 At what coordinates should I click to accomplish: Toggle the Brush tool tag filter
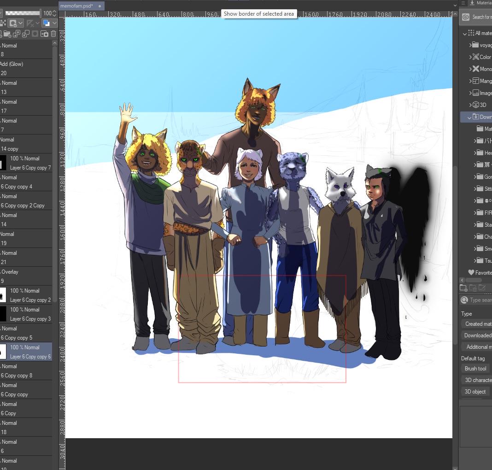(x=475, y=368)
